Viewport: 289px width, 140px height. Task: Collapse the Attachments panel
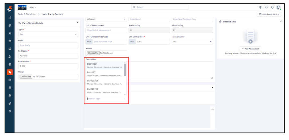(281, 21)
